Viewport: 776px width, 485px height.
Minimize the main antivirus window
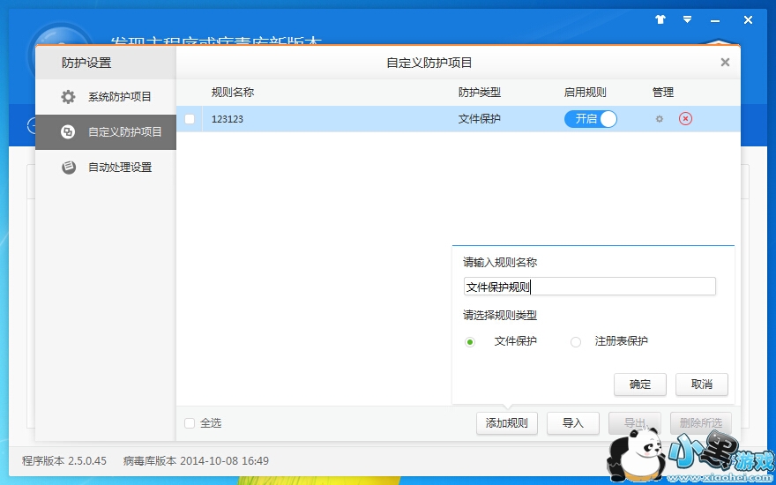click(x=715, y=21)
